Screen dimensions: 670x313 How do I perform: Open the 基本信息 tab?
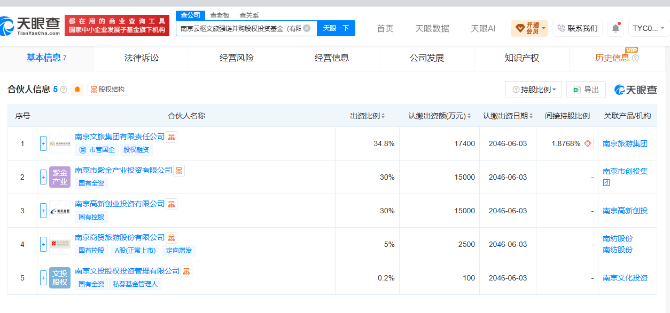point(46,58)
